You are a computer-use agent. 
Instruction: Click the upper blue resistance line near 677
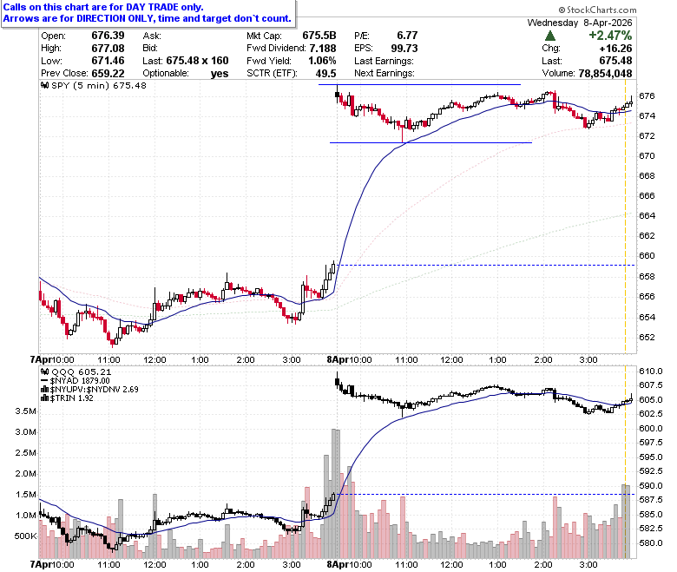(419, 84)
